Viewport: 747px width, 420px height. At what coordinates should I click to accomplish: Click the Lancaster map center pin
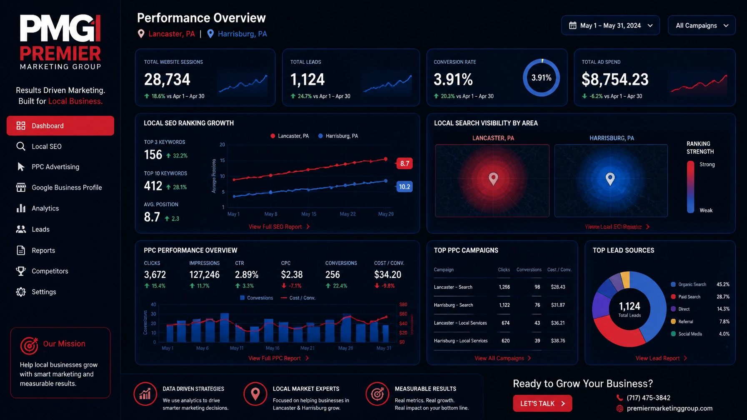click(493, 179)
